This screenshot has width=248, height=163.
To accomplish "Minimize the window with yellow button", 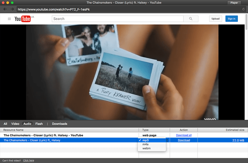I will pyautogui.click(x=7, y=3).
